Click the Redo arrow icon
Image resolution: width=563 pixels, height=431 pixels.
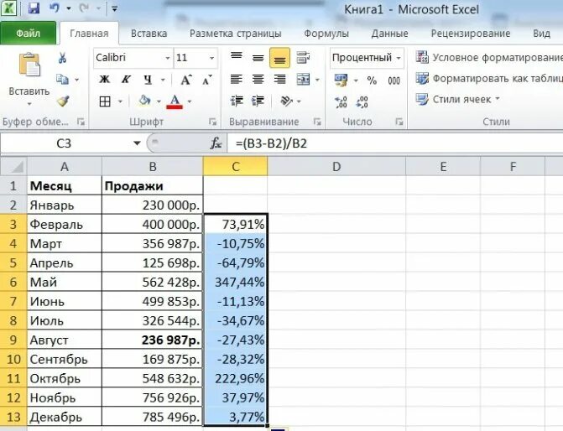pyautogui.click(x=85, y=8)
